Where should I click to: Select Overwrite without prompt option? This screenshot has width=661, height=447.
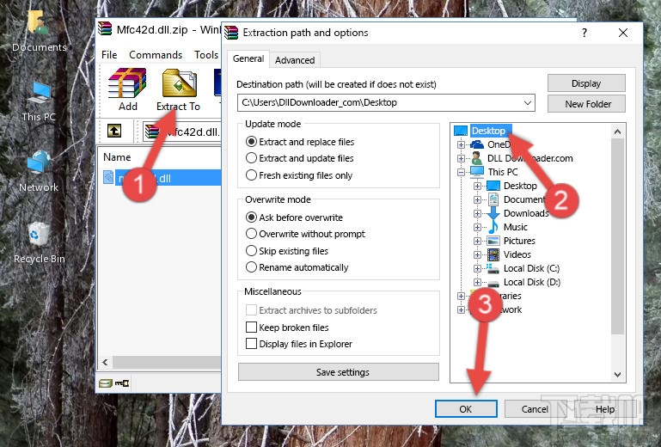tap(305, 234)
